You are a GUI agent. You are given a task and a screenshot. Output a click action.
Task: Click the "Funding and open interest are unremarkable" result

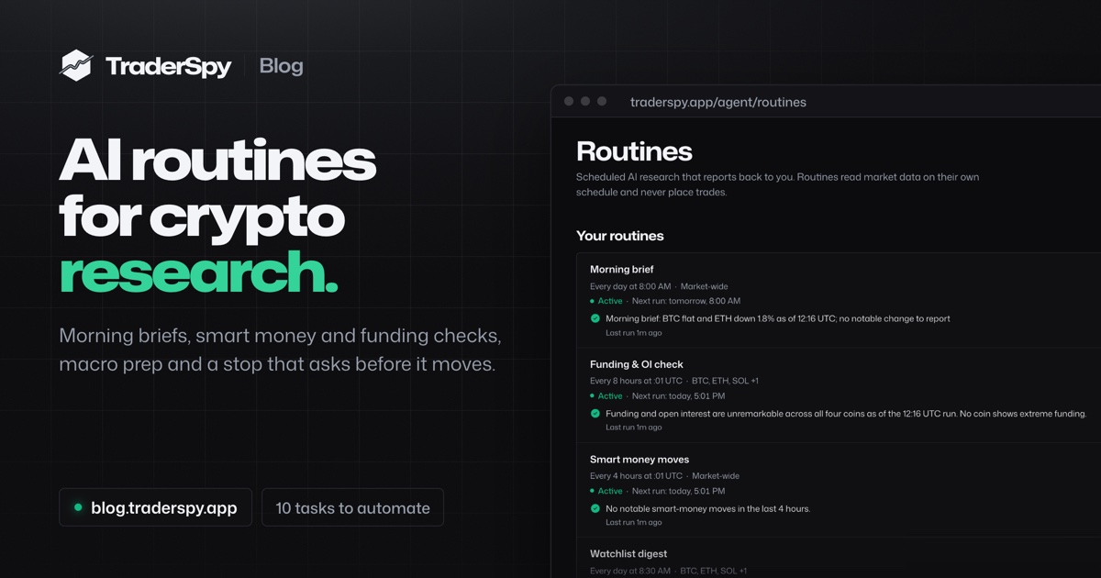pos(846,414)
